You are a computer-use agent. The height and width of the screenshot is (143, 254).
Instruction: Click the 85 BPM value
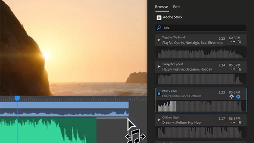[x=234, y=65]
